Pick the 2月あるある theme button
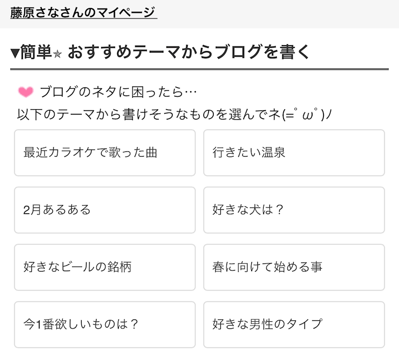 (104, 210)
